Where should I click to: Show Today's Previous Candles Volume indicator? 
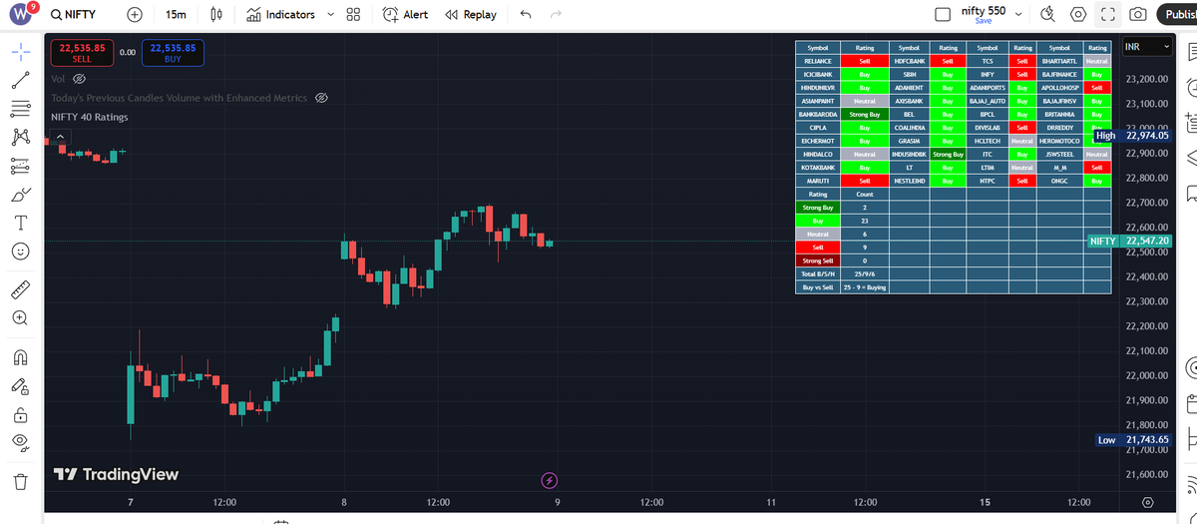pos(321,98)
